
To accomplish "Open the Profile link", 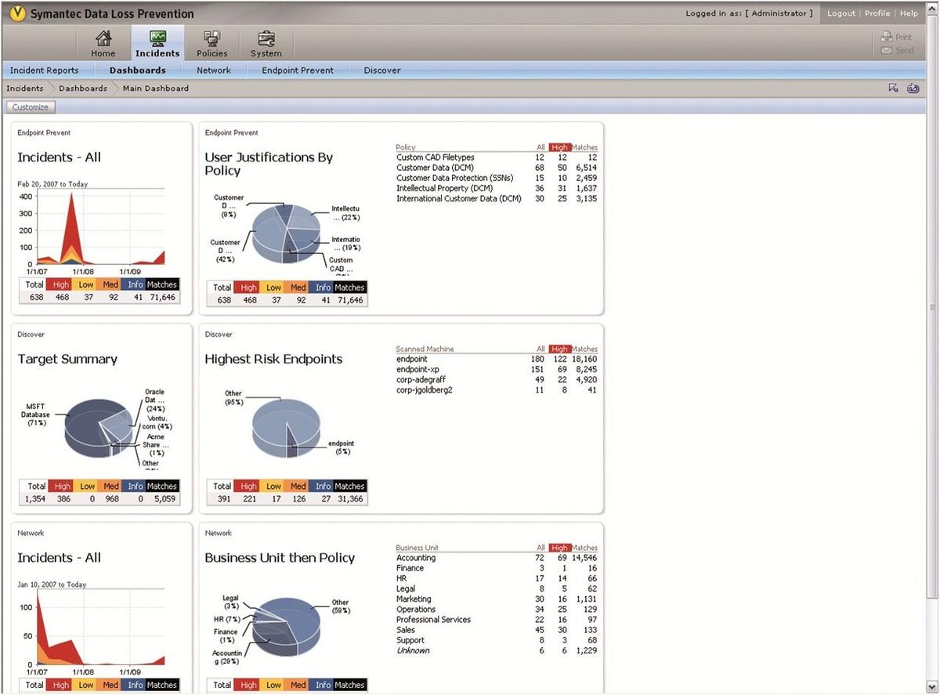I will [x=877, y=13].
